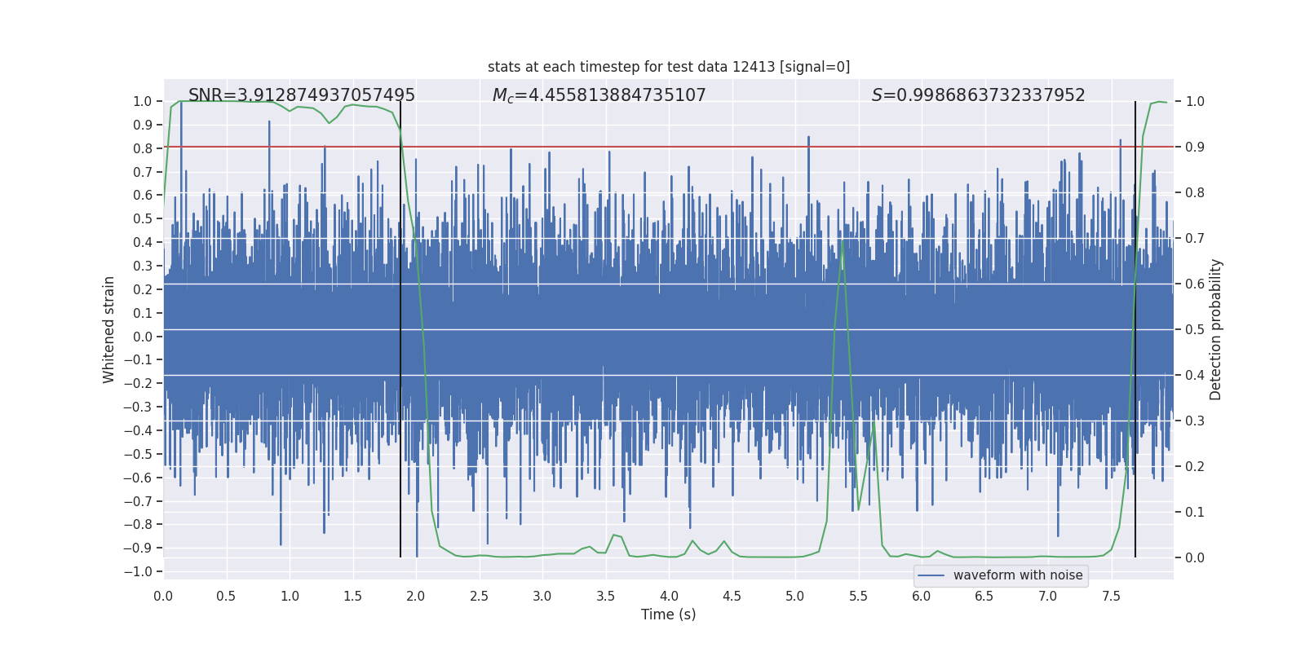The height and width of the screenshot is (652, 1305).
Task: Select the 'Detection probability' right axis label
Action: [1215, 329]
